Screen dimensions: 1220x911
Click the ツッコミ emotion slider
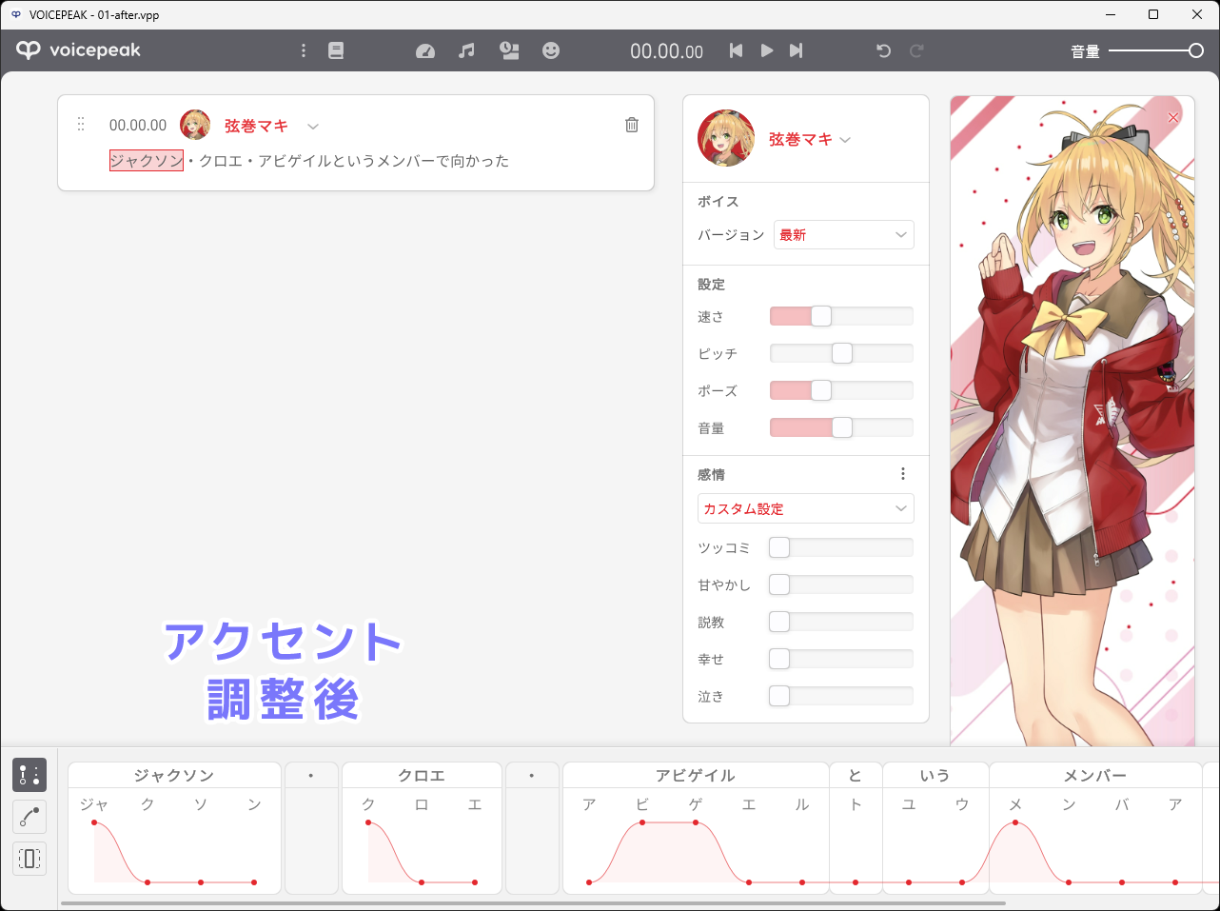(x=841, y=547)
